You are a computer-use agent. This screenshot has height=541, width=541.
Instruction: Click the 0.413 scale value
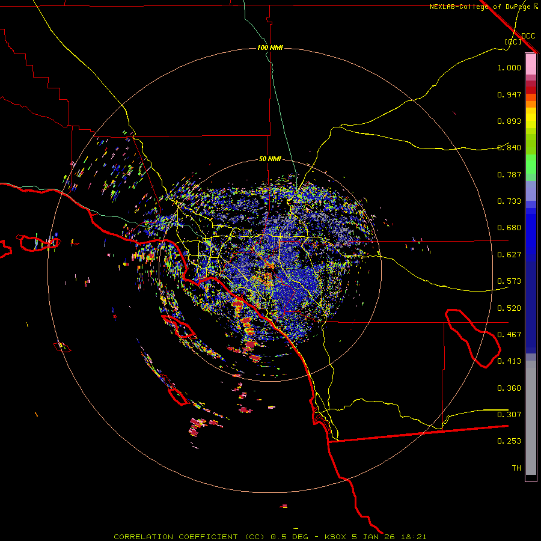coord(509,361)
